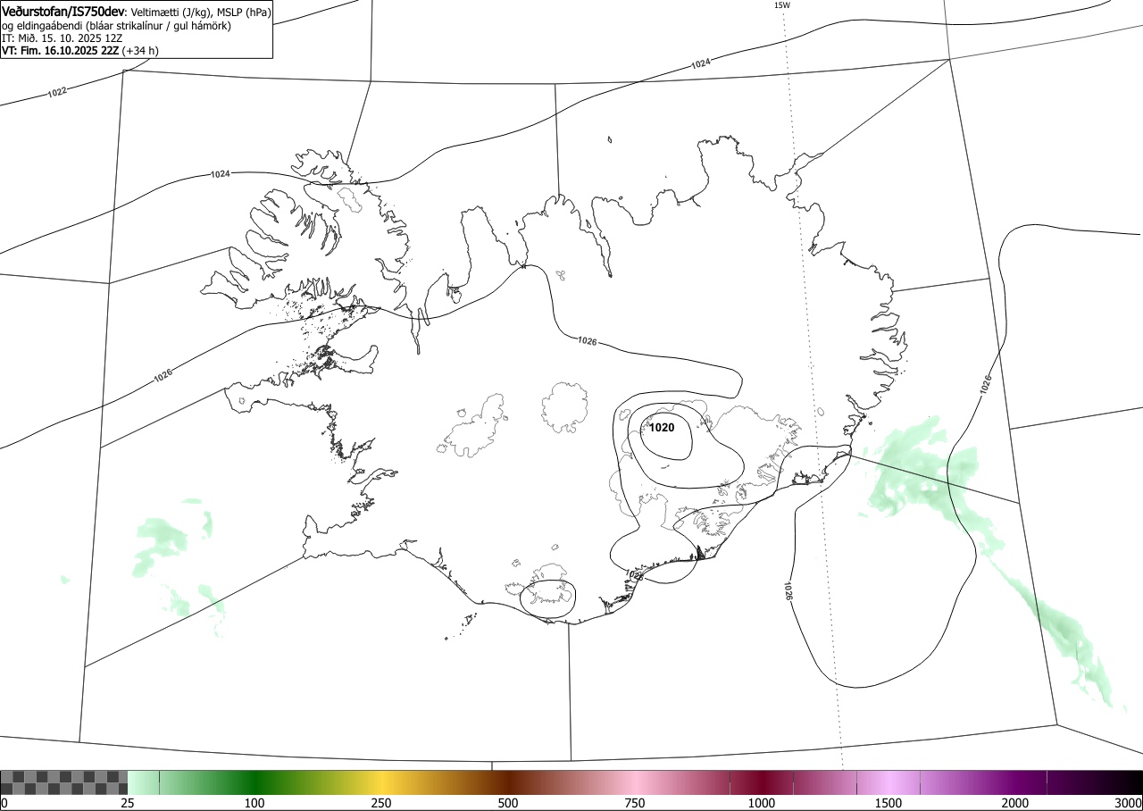Click the colorbar tick label "25"
Image resolution: width=1143 pixels, height=811 pixels.
pyautogui.click(x=128, y=803)
